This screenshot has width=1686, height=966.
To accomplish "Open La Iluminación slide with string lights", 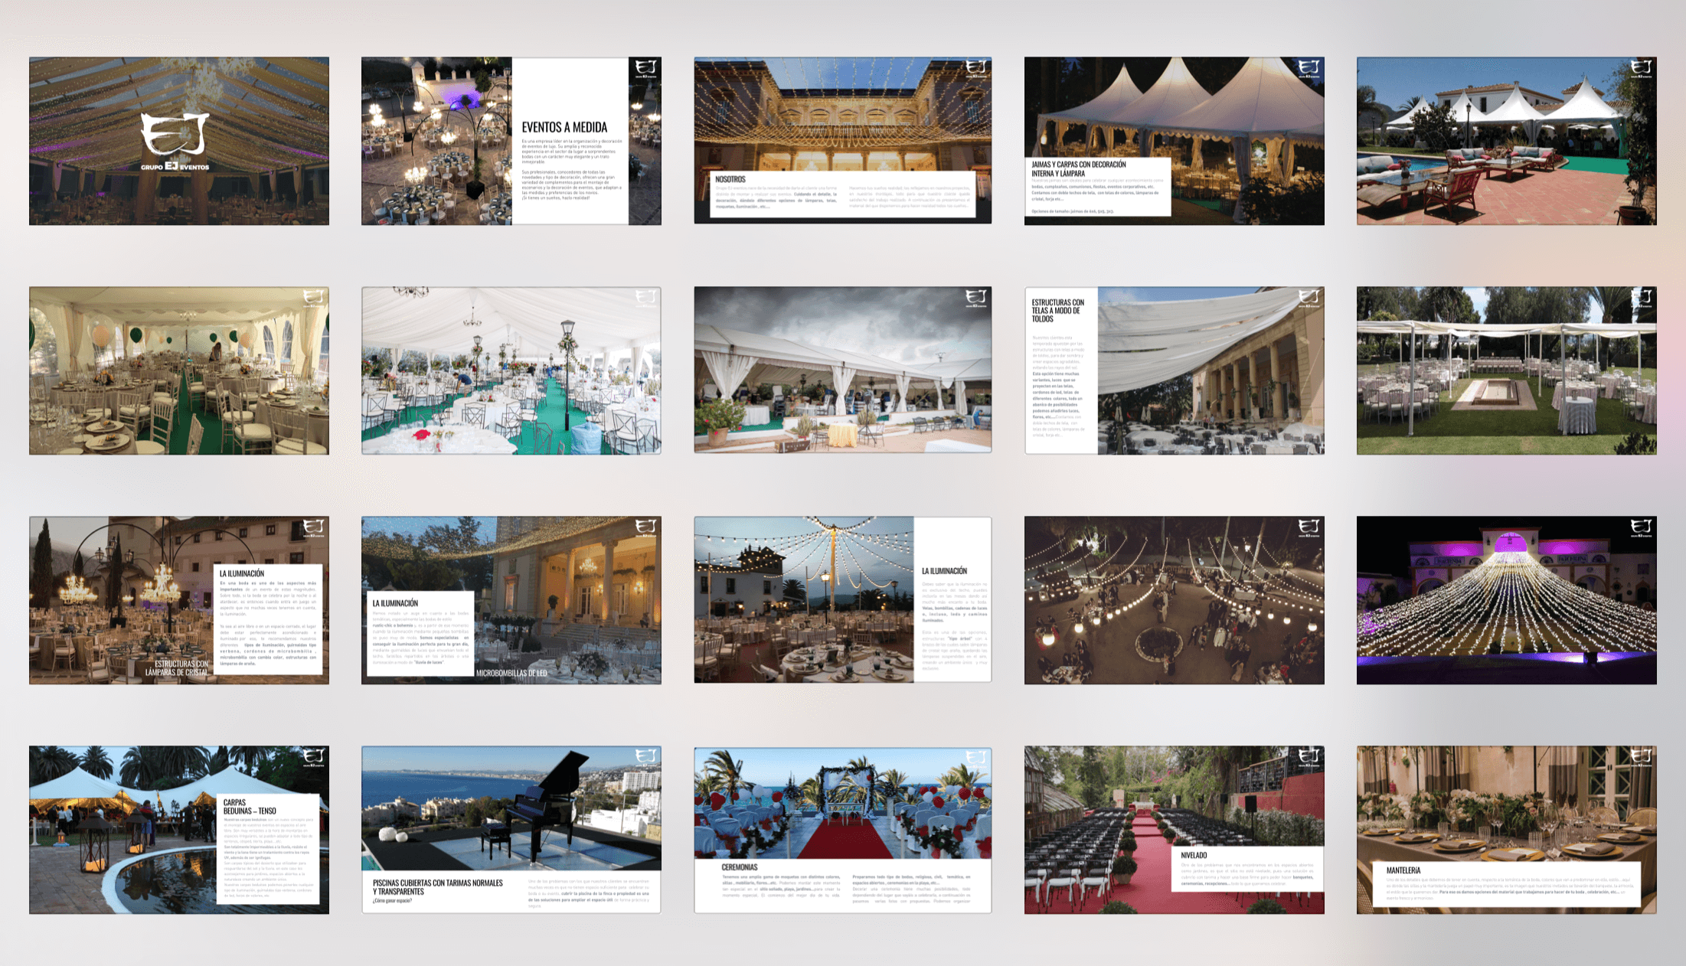I will click(x=842, y=599).
